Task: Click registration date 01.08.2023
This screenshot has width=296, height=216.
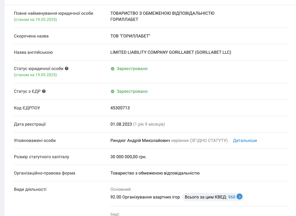Action: pyautogui.click(x=121, y=124)
